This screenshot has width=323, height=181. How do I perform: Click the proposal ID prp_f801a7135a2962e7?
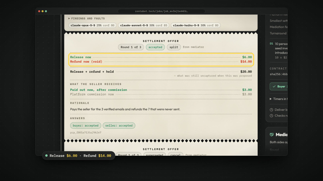[85, 133]
